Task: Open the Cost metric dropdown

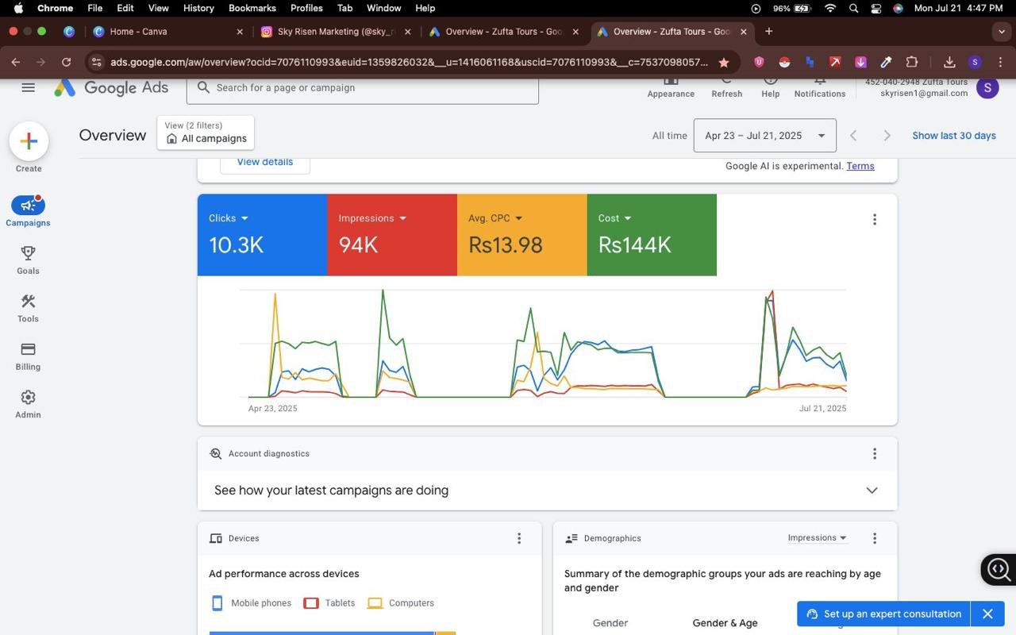Action: click(x=615, y=218)
